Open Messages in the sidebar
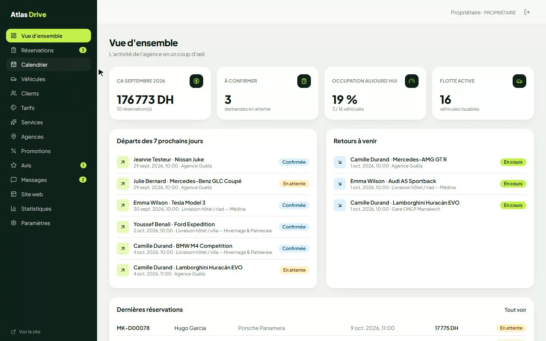The image size is (546, 341). [x=49, y=180]
